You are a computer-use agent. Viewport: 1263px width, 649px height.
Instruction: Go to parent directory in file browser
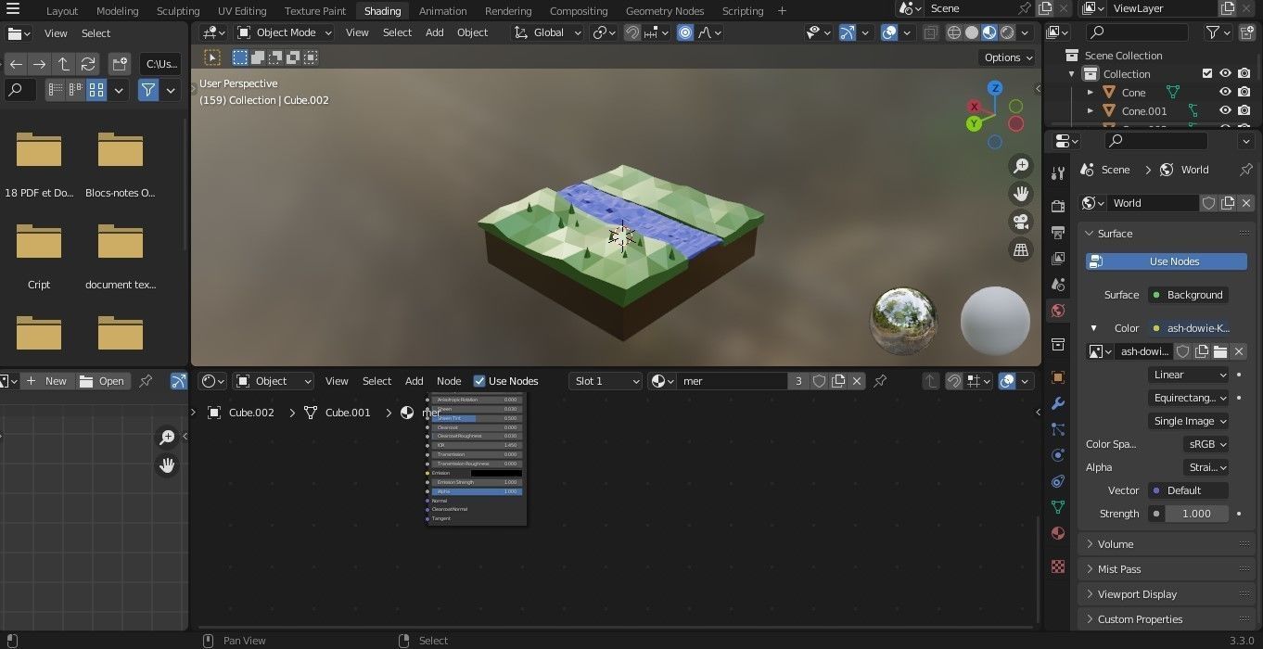64,65
